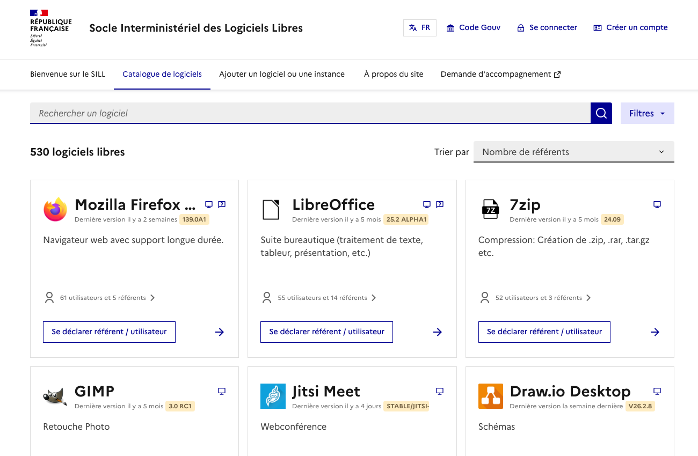Click user icon on 7zip card
Viewport: 698px width, 456px height.
[485, 298]
